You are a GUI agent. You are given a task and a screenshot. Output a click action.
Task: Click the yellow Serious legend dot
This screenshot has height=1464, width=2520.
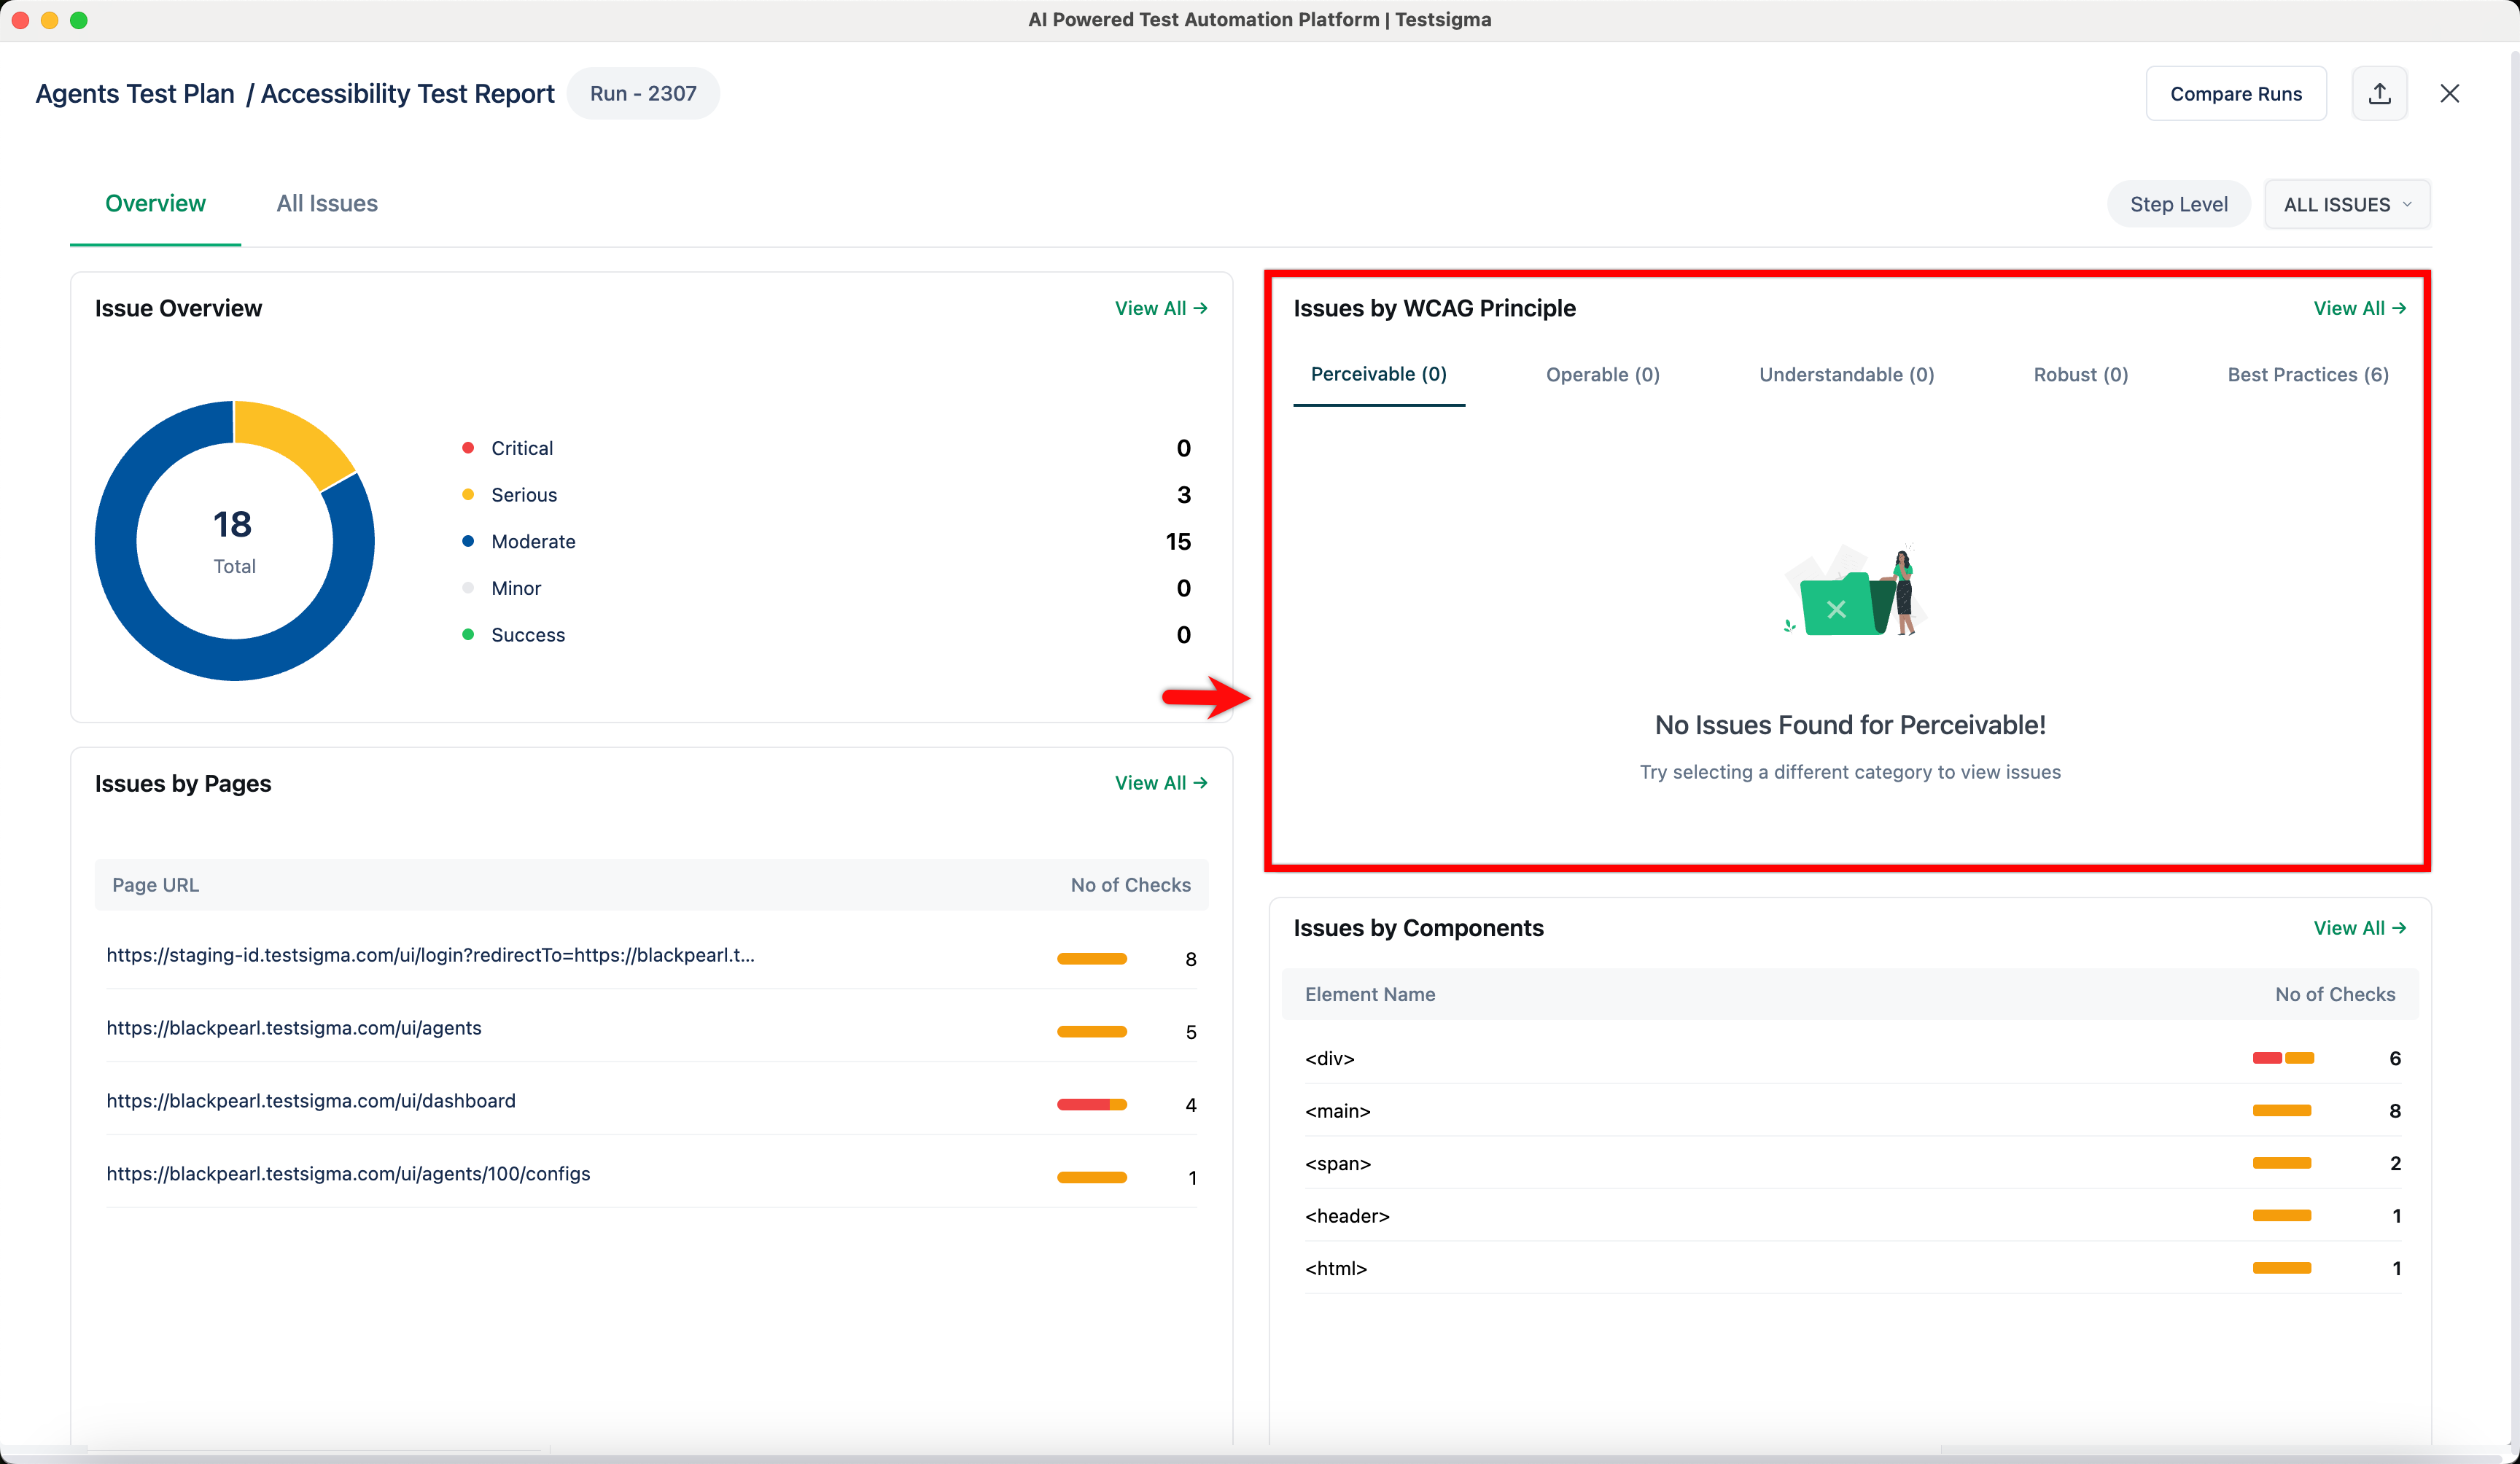[x=468, y=495]
